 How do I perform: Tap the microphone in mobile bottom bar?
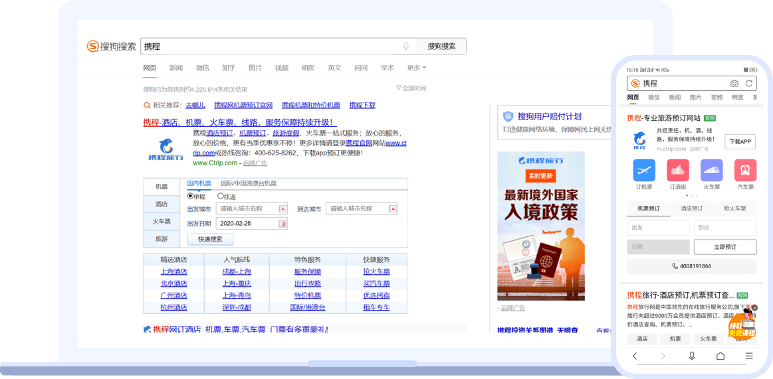(x=692, y=356)
